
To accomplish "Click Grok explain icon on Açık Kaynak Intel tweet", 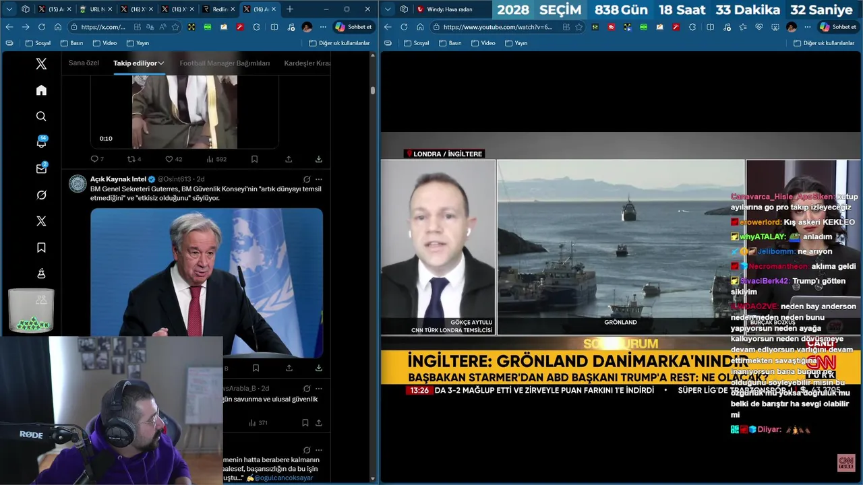I will pos(307,179).
